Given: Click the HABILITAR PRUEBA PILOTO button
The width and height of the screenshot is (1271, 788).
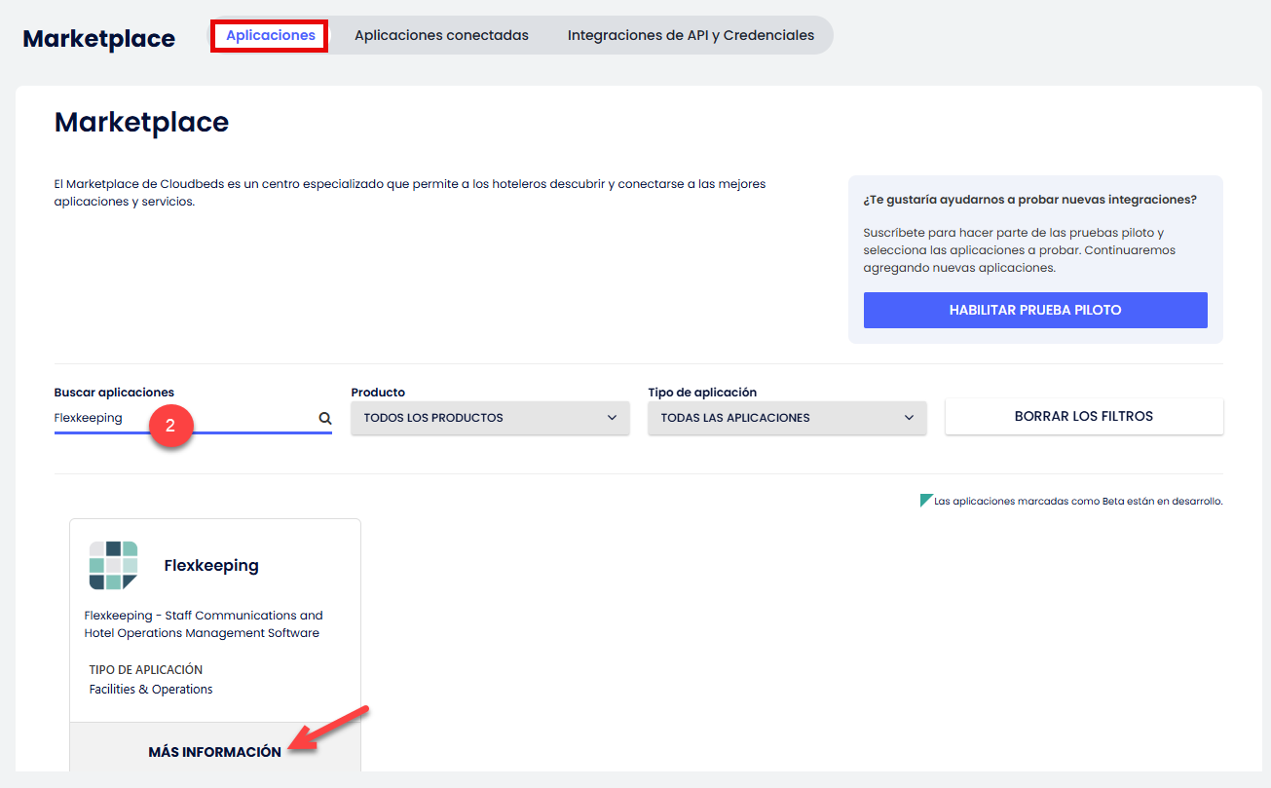Looking at the screenshot, I should (1035, 310).
